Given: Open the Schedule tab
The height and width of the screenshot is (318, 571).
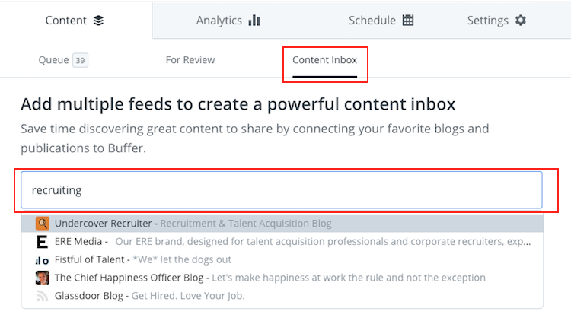Looking at the screenshot, I should click(x=381, y=21).
